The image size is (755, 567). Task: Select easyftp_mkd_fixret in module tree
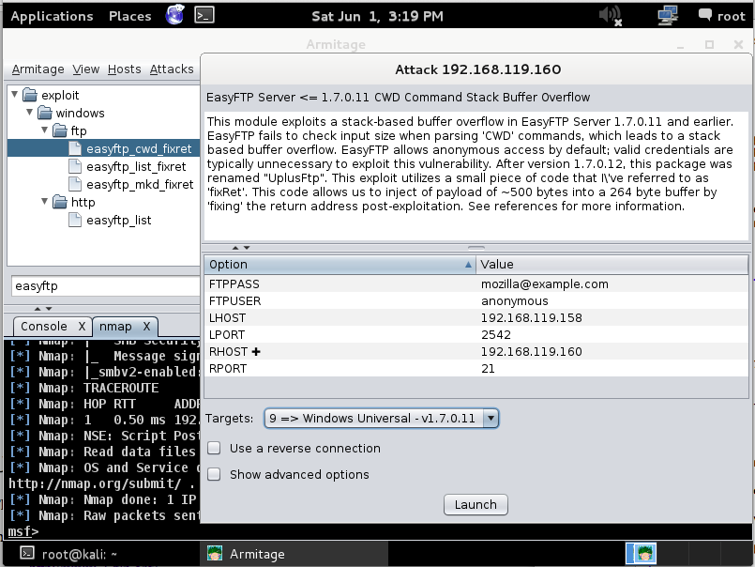(x=140, y=184)
